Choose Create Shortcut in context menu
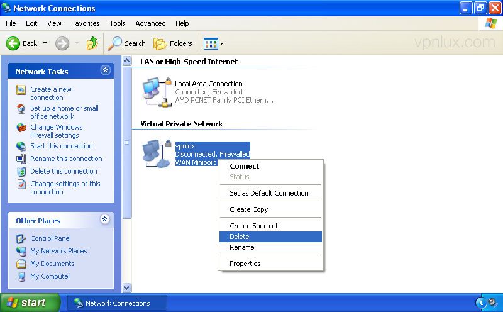Screen dimensions: 503x312 270,226
